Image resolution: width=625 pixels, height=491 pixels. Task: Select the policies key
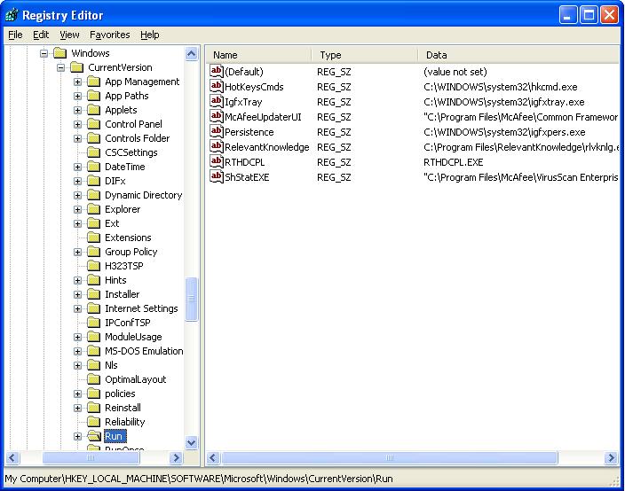(120, 394)
